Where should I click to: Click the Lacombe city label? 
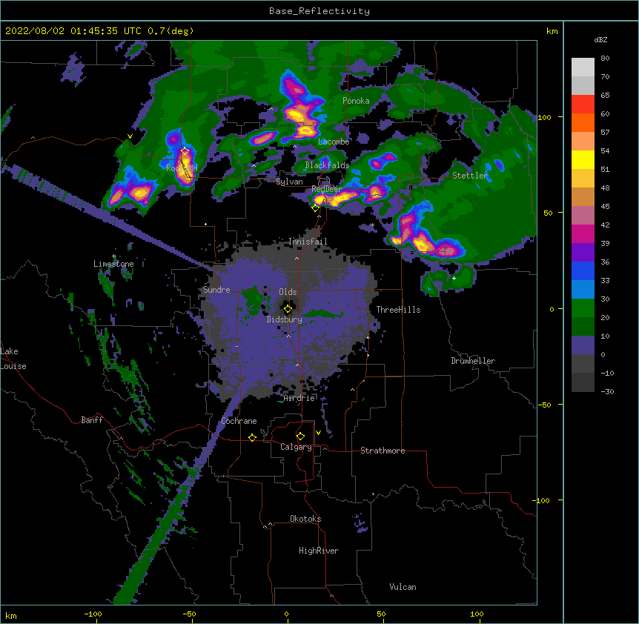point(334,142)
